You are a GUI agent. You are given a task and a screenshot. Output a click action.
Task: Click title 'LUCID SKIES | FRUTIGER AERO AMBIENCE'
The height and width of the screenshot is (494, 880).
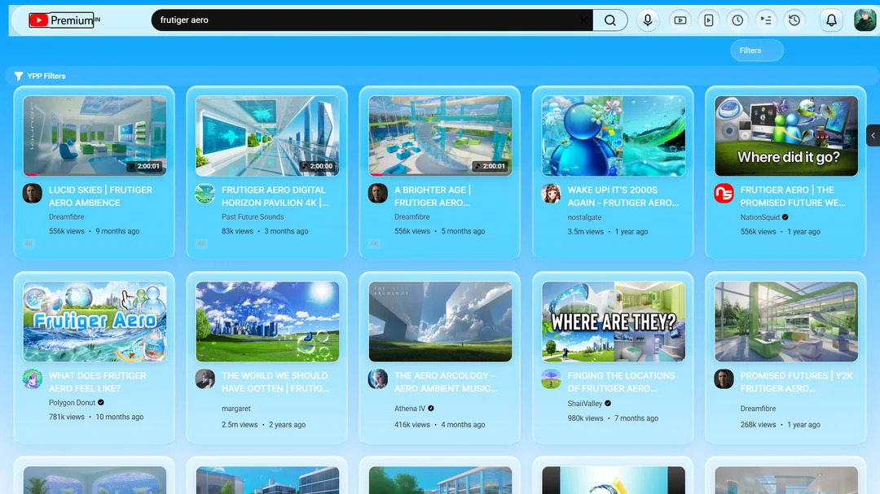pos(100,196)
